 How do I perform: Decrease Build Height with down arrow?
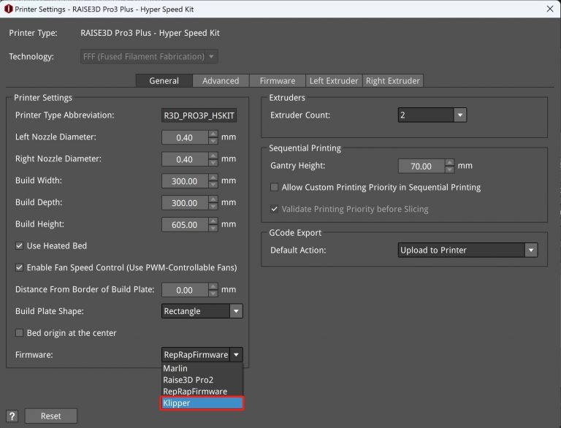click(x=213, y=229)
